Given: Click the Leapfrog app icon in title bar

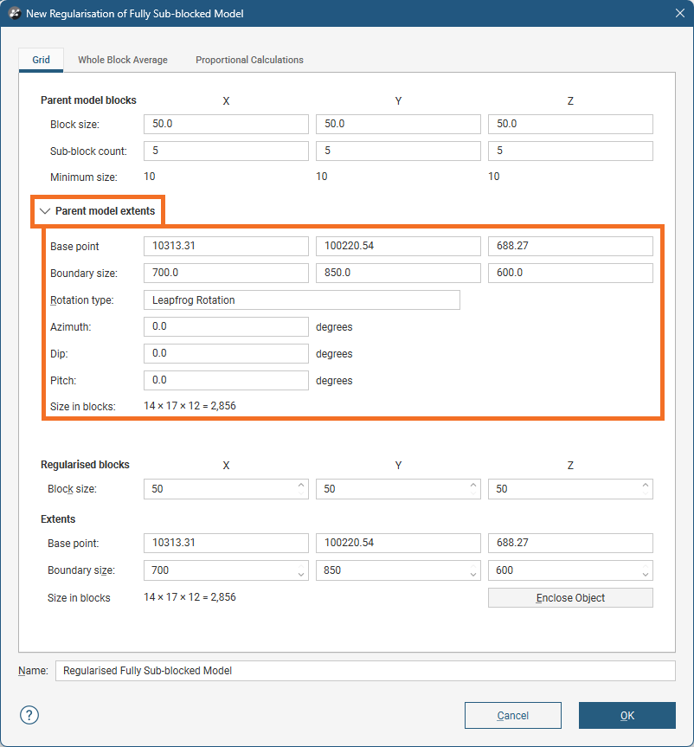Looking at the screenshot, I should (14, 13).
